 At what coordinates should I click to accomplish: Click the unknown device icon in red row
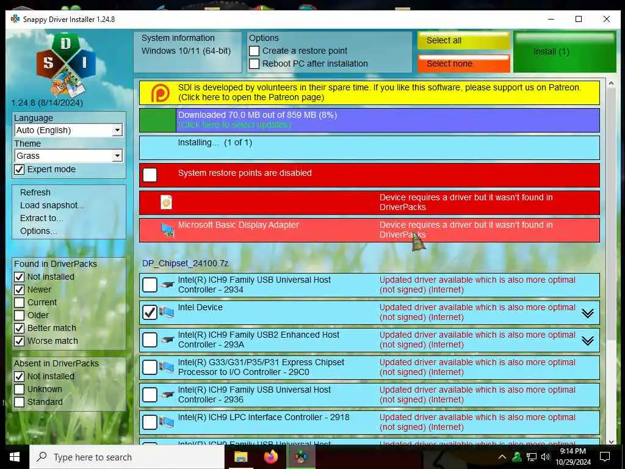tap(166, 202)
